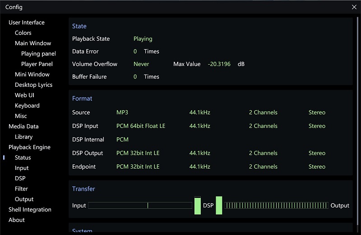Close the Config window
Screen dimensions: 361x235
[x=354, y=7]
